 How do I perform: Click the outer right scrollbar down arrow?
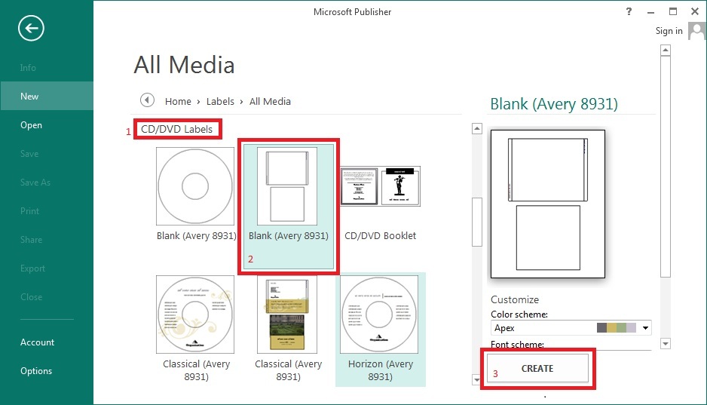pos(665,344)
